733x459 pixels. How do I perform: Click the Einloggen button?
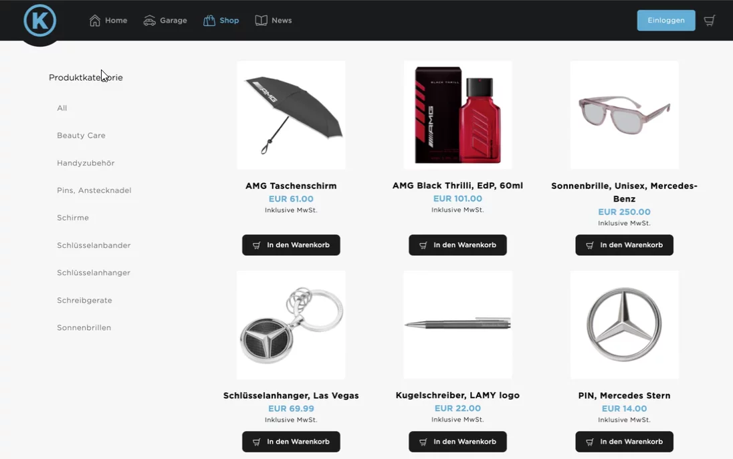point(666,21)
